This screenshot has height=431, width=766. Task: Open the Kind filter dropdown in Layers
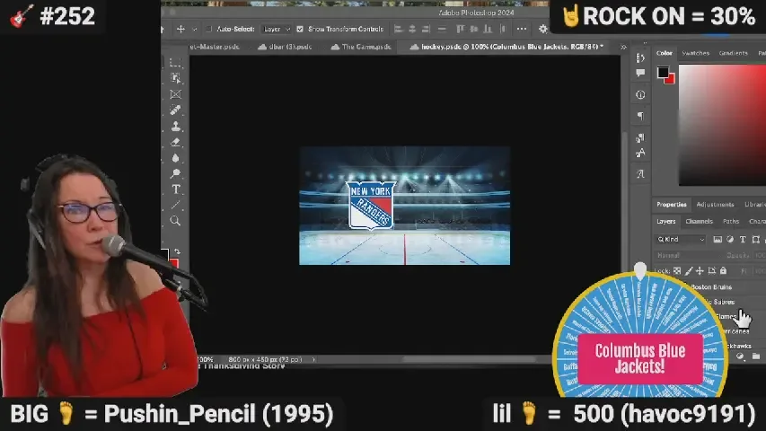point(684,240)
